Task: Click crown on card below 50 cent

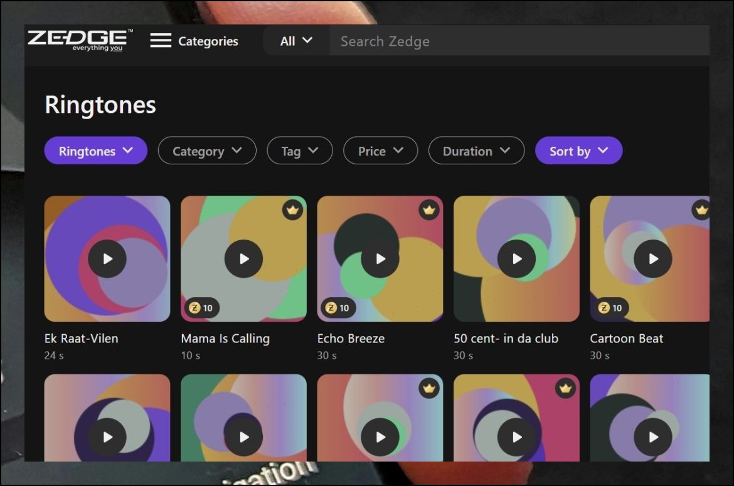Action: [565, 388]
